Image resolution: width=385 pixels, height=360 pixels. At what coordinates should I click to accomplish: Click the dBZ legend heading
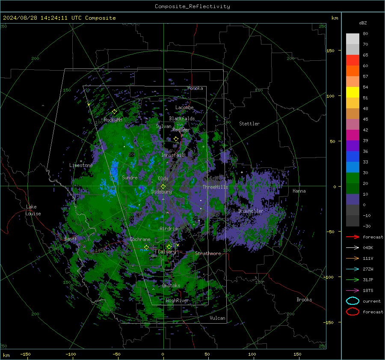(x=363, y=23)
